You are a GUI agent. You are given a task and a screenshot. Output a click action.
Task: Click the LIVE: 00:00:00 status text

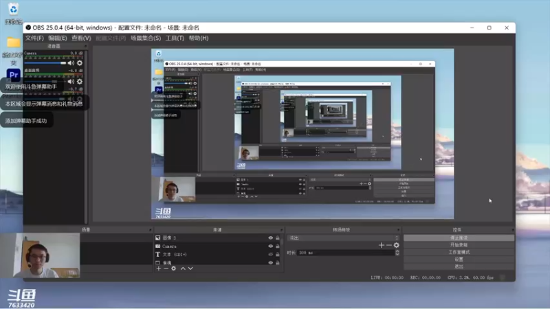387,277
